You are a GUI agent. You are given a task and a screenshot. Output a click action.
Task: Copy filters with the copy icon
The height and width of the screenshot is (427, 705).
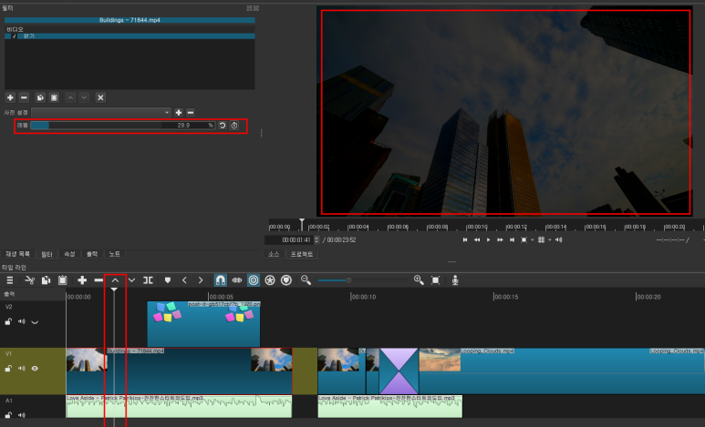[x=40, y=97]
